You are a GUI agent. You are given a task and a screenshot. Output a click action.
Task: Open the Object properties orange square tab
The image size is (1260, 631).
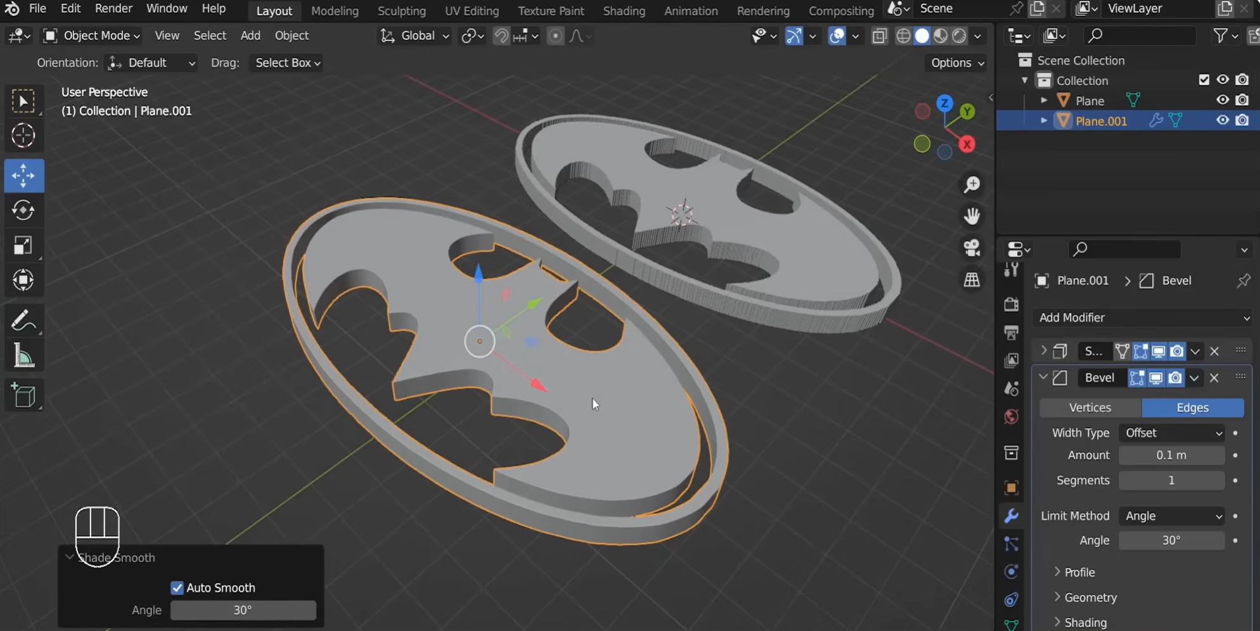(x=1012, y=487)
